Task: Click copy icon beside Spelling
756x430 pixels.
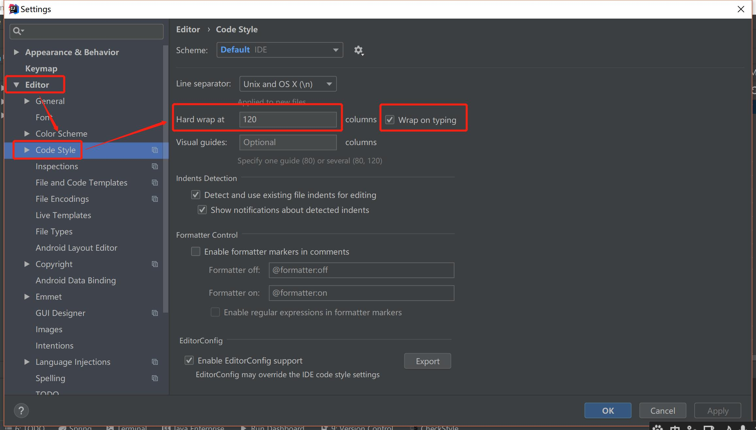Action: click(155, 378)
